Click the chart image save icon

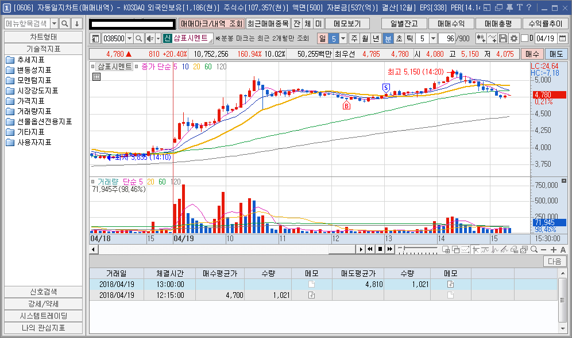(524, 249)
